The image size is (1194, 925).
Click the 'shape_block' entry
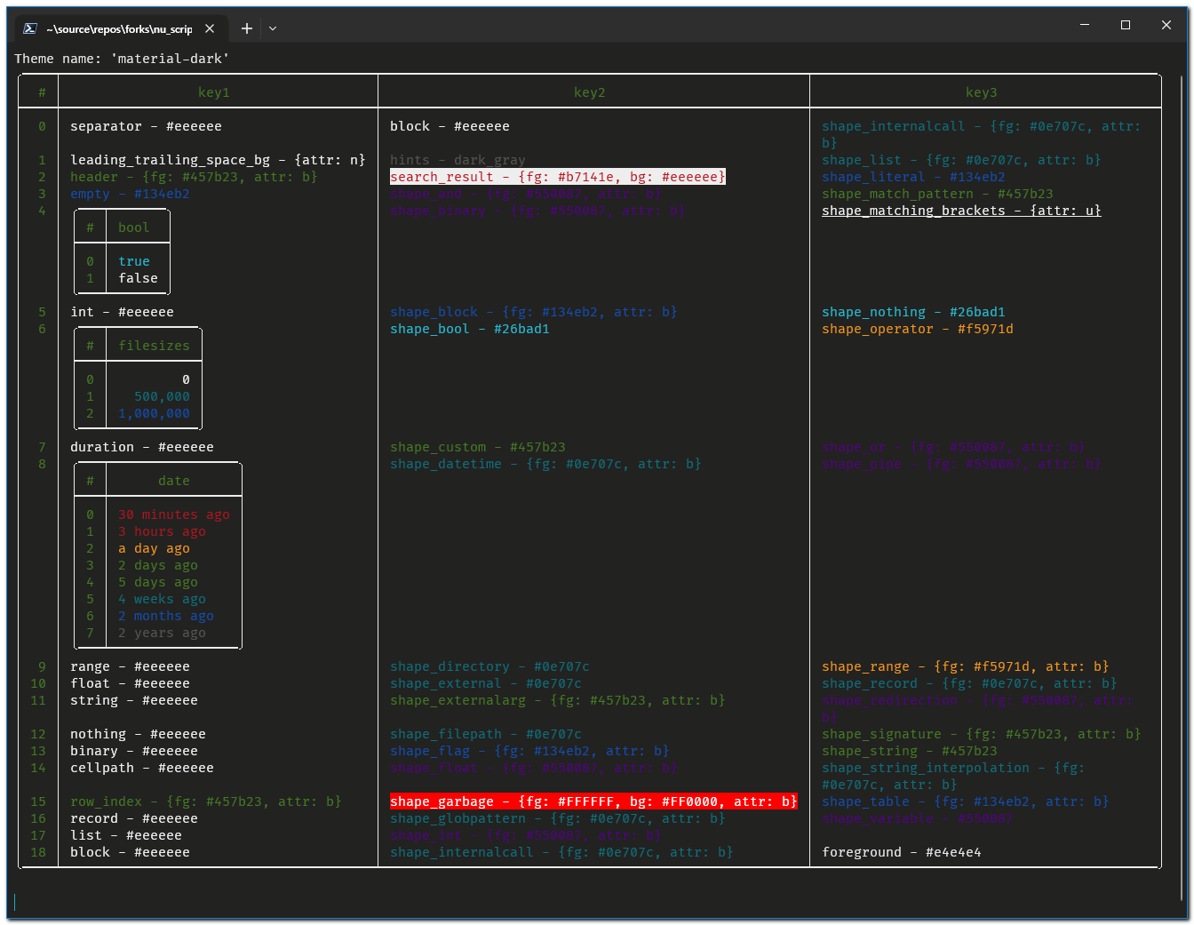tap(534, 312)
